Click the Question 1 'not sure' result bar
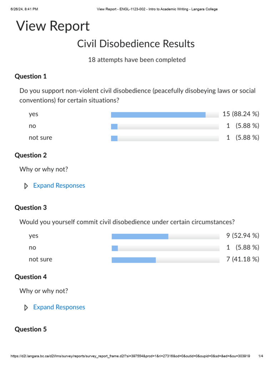 [x=165, y=139]
